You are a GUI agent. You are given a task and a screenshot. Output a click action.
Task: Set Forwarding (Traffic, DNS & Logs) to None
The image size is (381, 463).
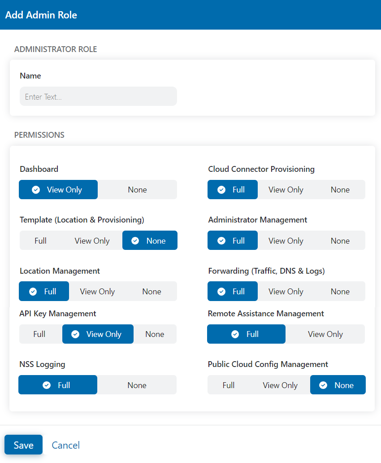click(x=340, y=291)
